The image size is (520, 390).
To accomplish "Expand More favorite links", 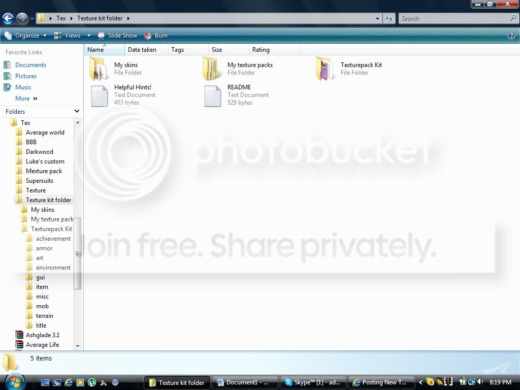I will (26, 99).
